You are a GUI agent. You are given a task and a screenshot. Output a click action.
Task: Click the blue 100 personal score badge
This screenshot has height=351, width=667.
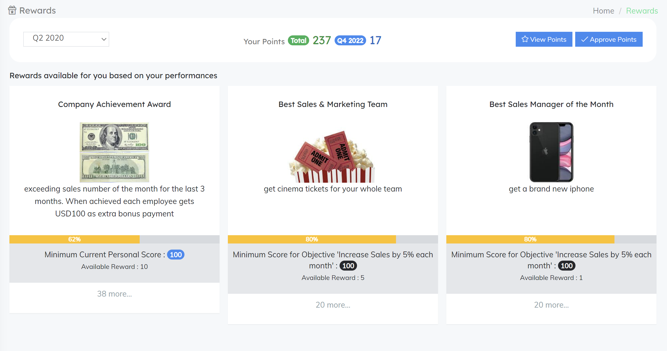[x=176, y=255]
